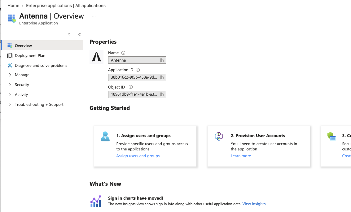Click the shield icon on the third card

tap(331, 136)
